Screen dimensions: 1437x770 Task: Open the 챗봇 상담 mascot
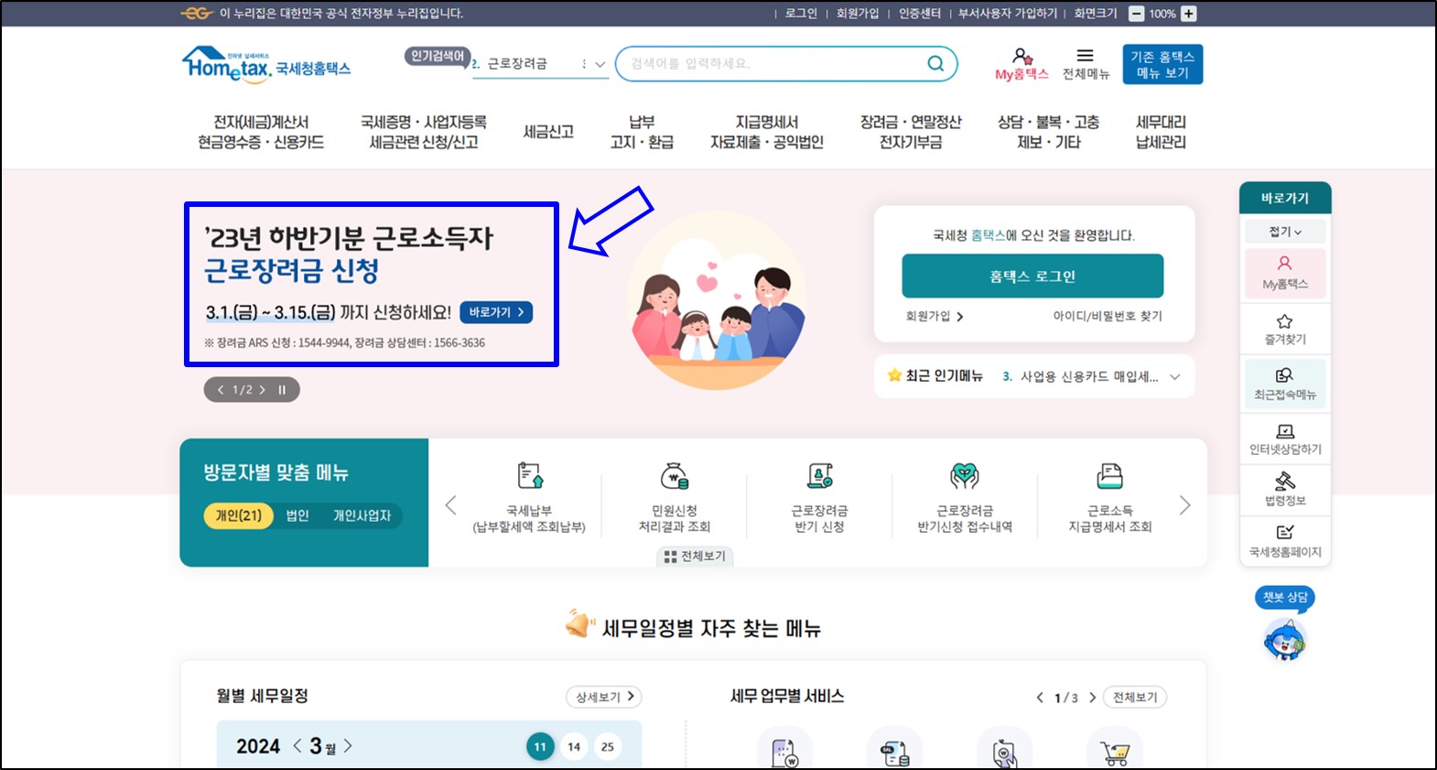1285,638
